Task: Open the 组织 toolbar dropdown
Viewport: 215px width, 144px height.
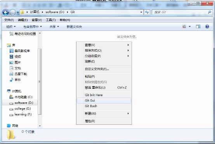Action: [11, 27]
